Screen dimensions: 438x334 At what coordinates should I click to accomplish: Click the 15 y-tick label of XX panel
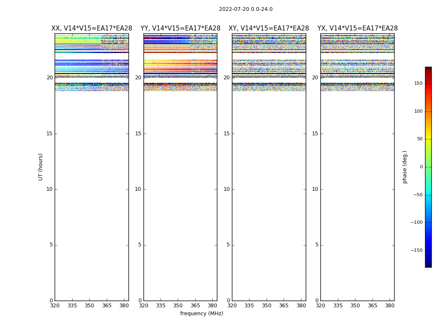[x=50, y=134]
